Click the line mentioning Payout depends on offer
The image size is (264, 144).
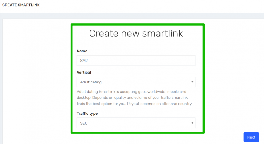click(134, 104)
